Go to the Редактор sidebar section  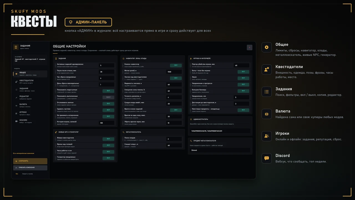(30, 97)
